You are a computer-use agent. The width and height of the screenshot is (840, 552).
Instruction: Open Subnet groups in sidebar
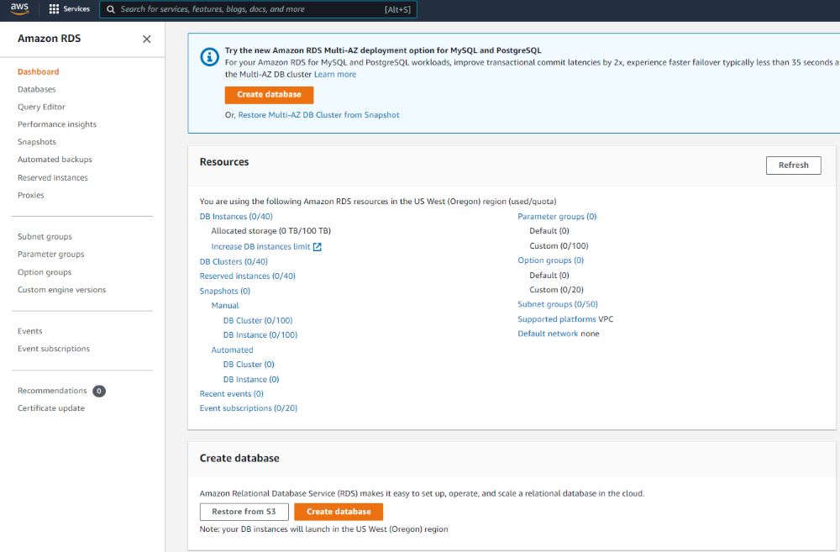pyautogui.click(x=45, y=237)
